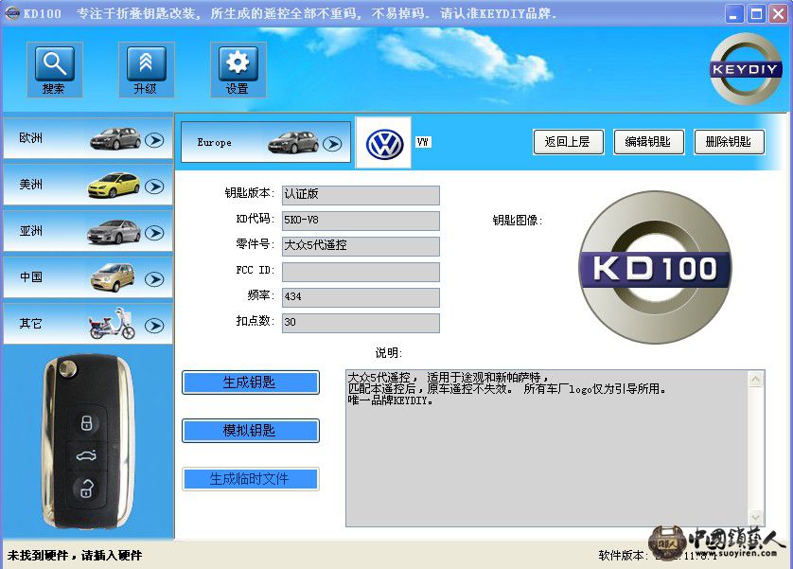Click the 生成临时文件 button
This screenshot has height=569, width=793.
pos(251,479)
